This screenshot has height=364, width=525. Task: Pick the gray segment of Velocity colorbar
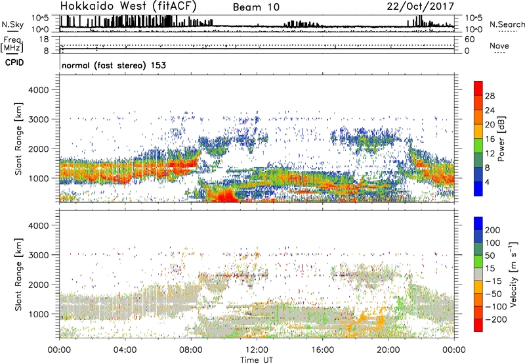point(478,274)
